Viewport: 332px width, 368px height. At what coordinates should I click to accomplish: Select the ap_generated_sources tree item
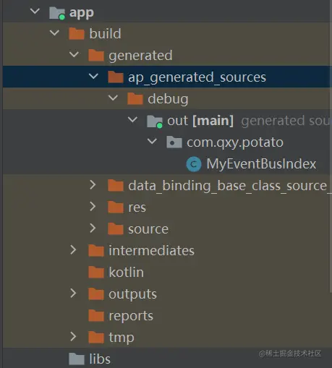point(167,77)
